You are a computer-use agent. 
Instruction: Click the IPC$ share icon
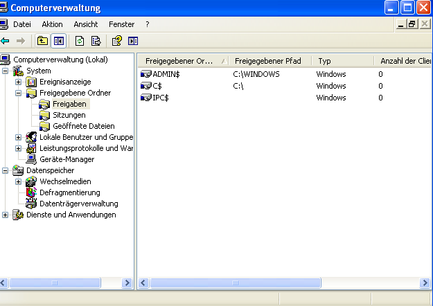pyautogui.click(x=145, y=98)
